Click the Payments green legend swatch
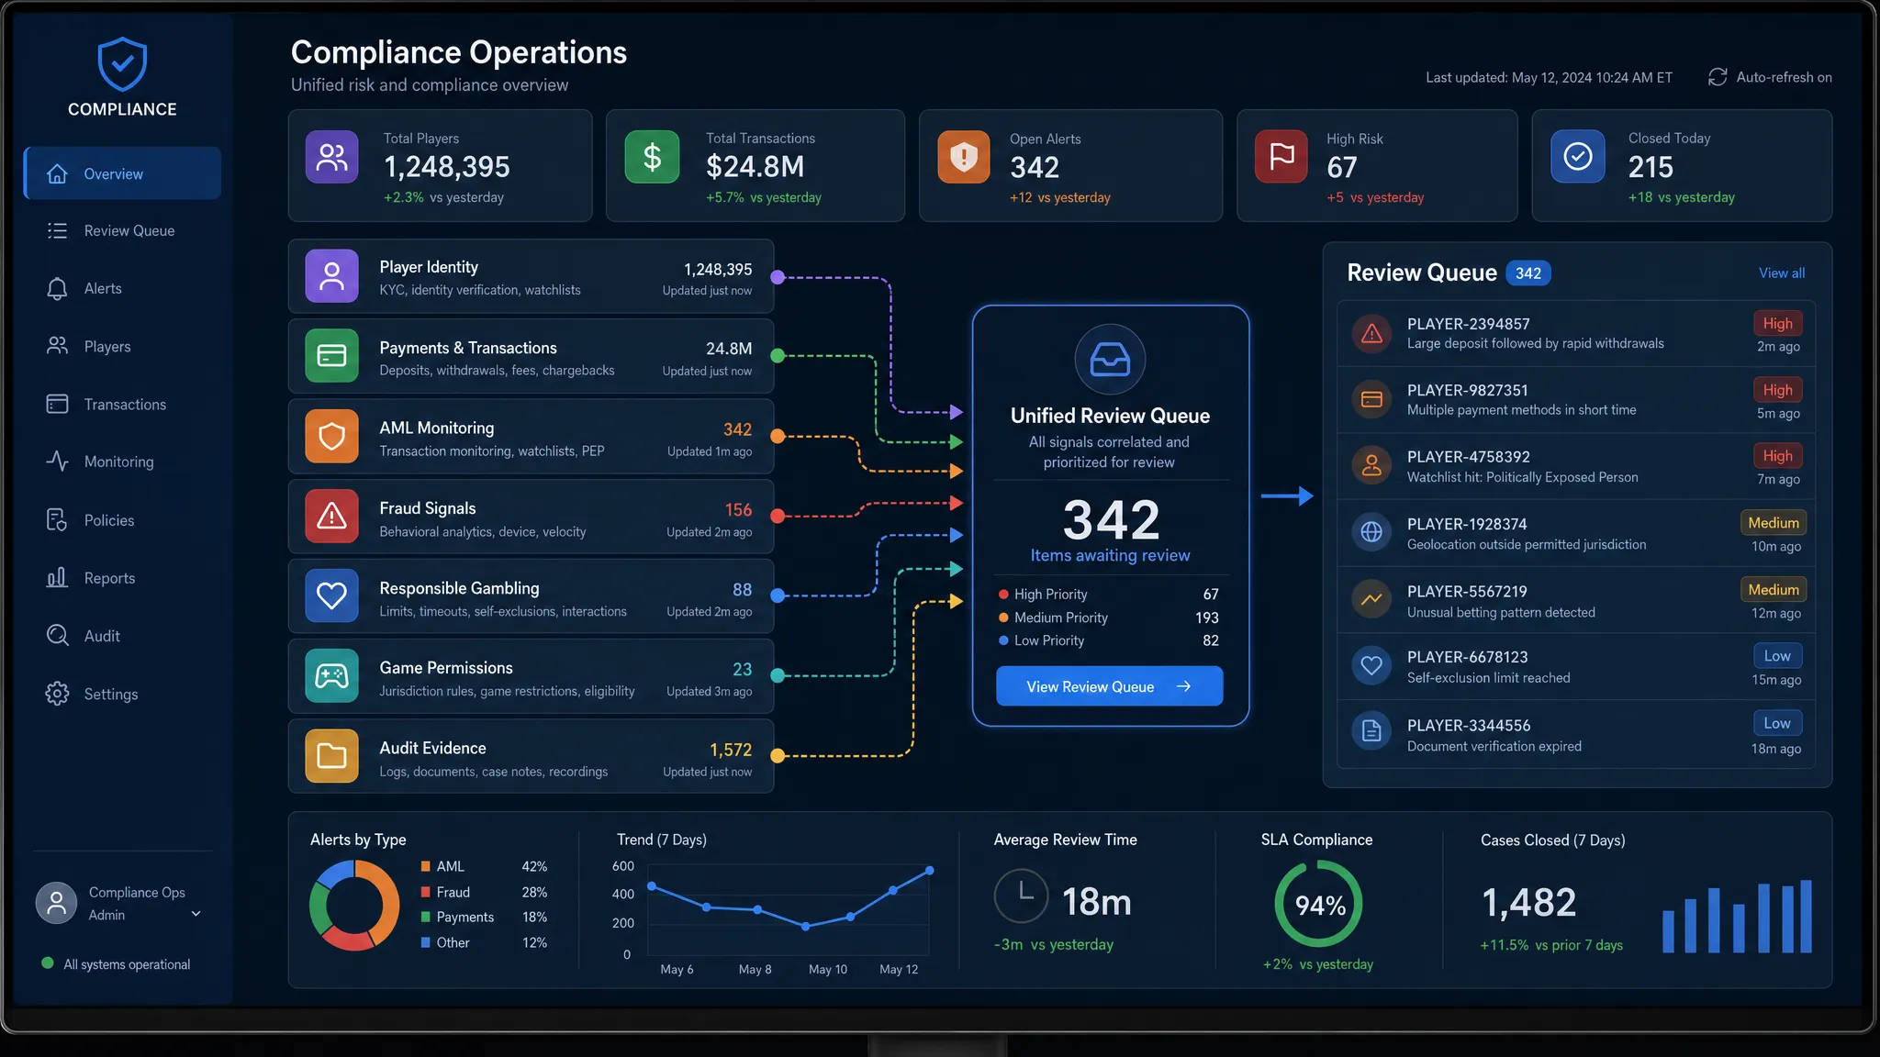Image resolution: width=1880 pixels, height=1057 pixels. (x=426, y=917)
